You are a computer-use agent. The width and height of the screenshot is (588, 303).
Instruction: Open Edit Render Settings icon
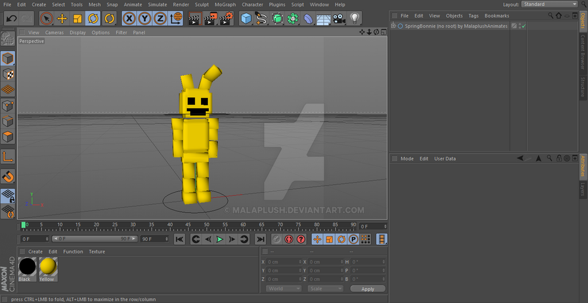226,18
